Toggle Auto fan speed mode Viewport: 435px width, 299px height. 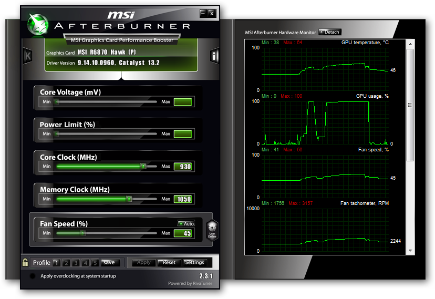click(186, 223)
